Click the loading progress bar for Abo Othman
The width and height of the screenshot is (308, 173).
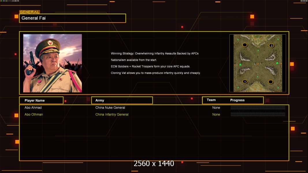tap(258, 114)
